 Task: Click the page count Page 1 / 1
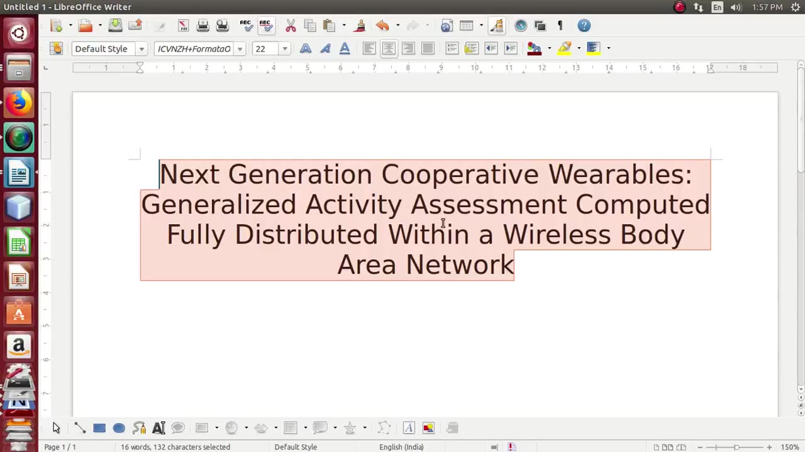coord(60,447)
